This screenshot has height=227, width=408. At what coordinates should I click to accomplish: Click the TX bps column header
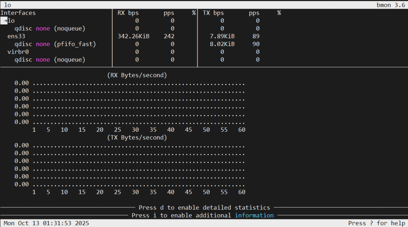click(213, 13)
